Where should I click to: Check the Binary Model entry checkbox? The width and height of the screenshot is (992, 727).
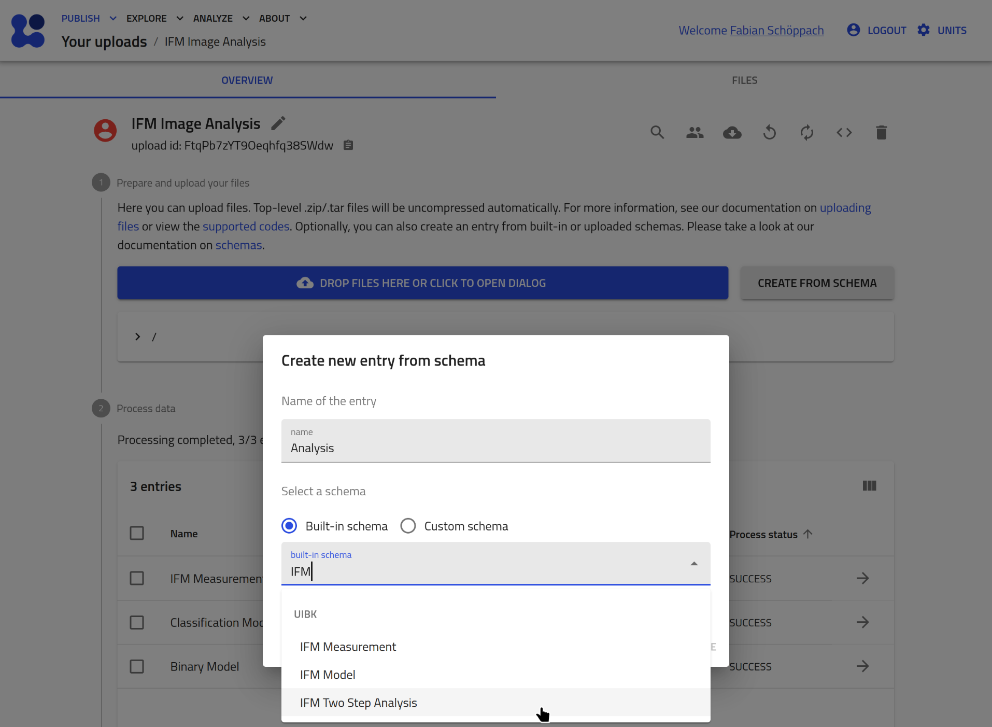[137, 666]
